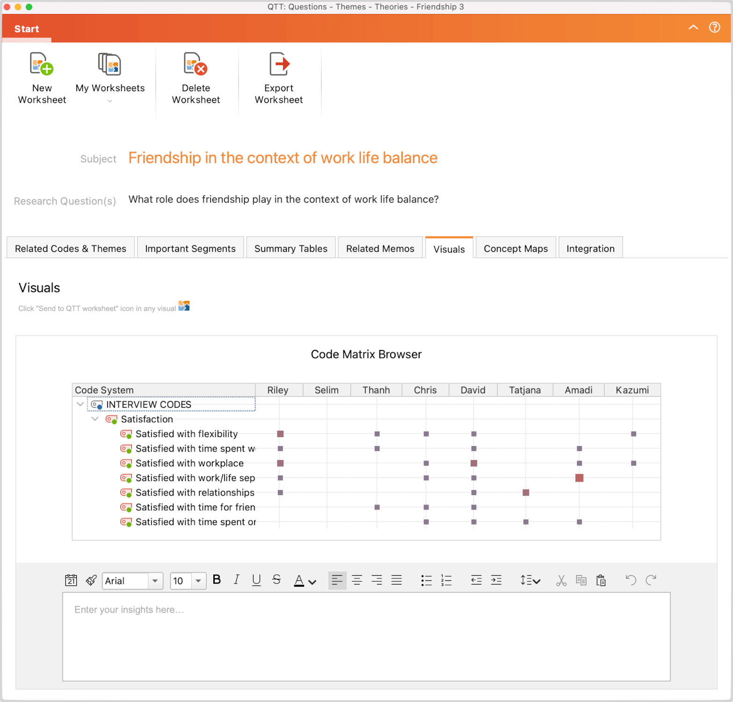Switch to the Concept Maps tab
The image size is (733, 702).
516,249
